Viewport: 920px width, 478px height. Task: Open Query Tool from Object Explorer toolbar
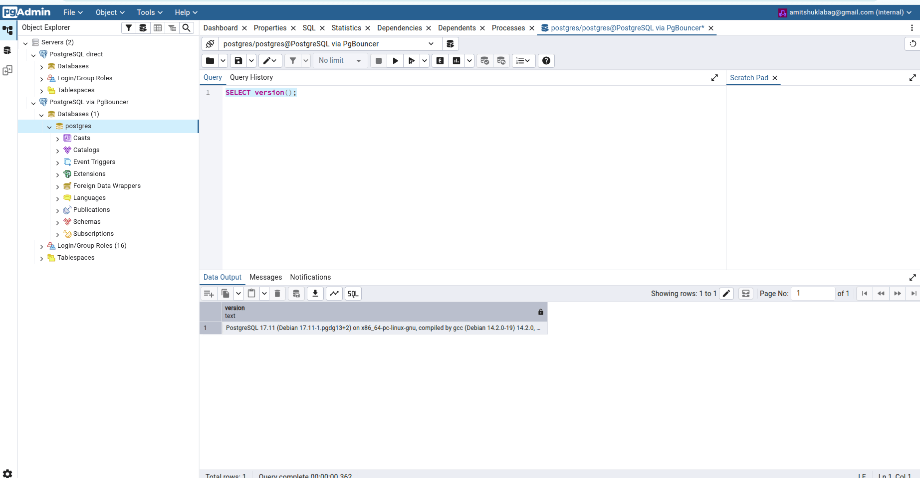[x=143, y=28]
